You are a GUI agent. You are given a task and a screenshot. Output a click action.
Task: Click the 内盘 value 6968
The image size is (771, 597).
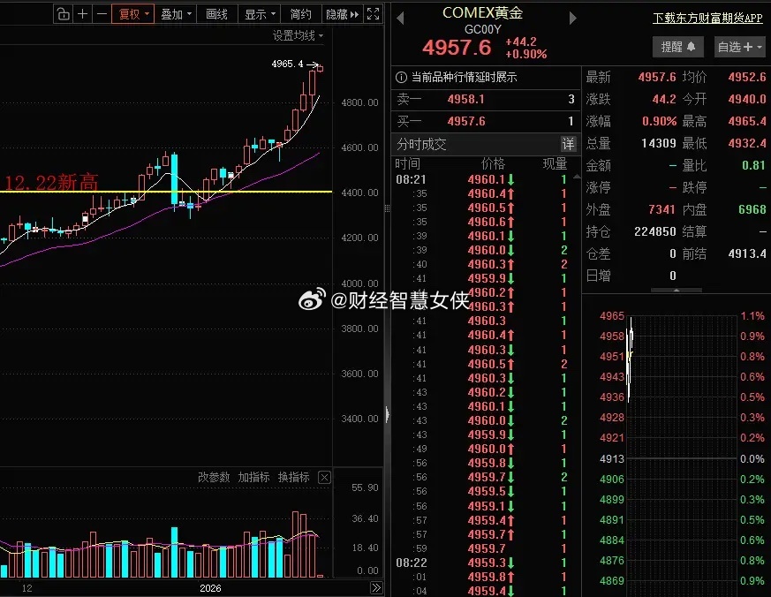pyautogui.click(x=752, y=209)
